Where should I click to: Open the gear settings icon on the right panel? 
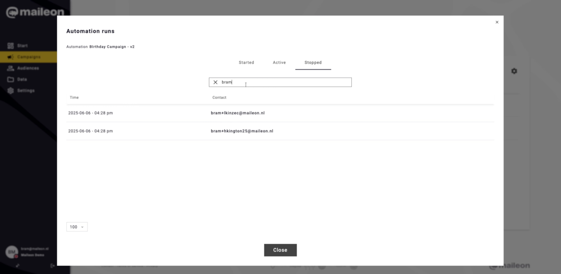pos(514,71)
